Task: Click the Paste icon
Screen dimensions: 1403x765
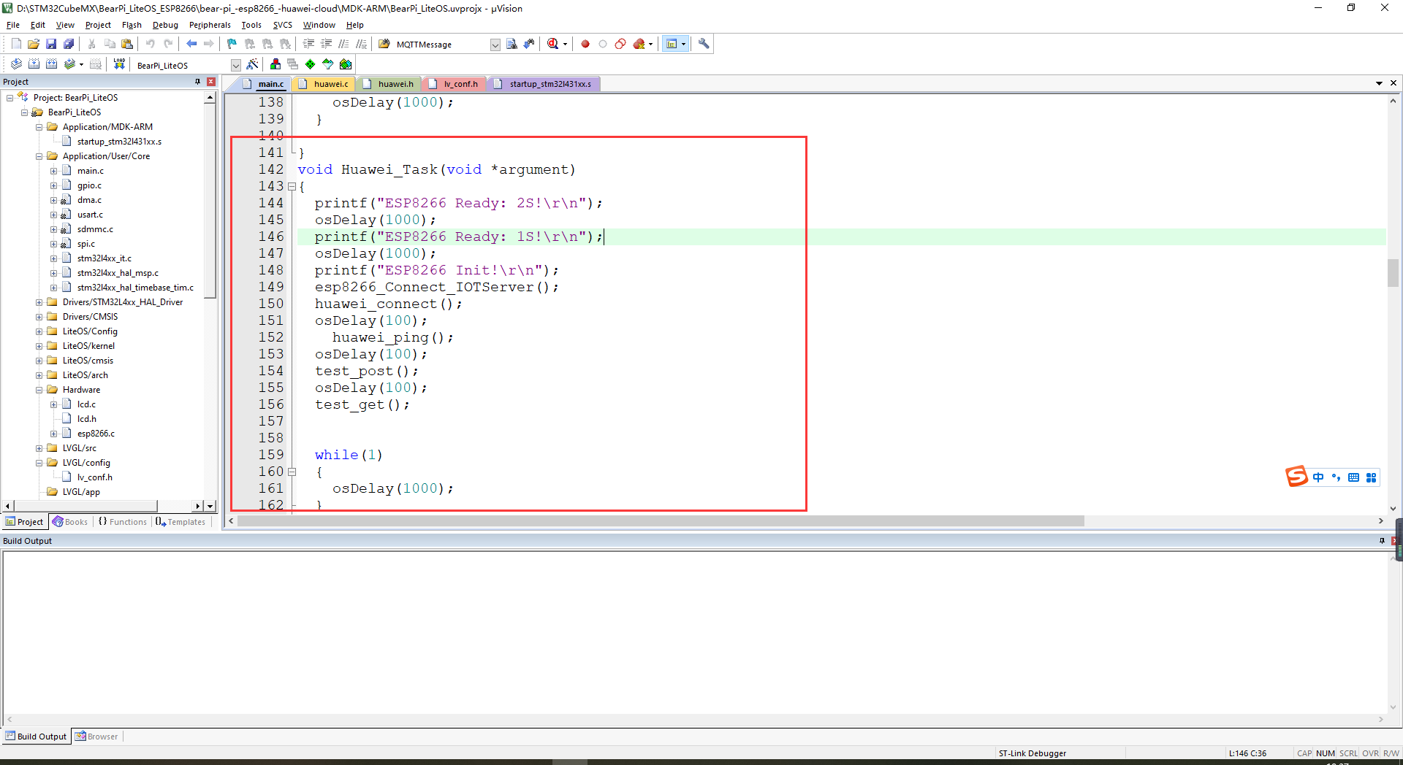Action: [x=127, y=44]
